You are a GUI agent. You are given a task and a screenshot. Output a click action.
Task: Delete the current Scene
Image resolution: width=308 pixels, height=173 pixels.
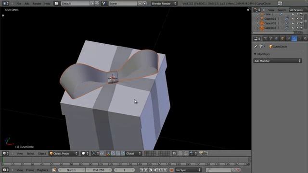[x=144, y=3]
